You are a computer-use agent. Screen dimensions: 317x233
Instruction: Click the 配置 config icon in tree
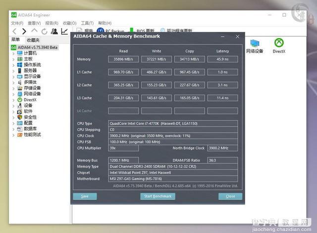[x=20, y=123]
